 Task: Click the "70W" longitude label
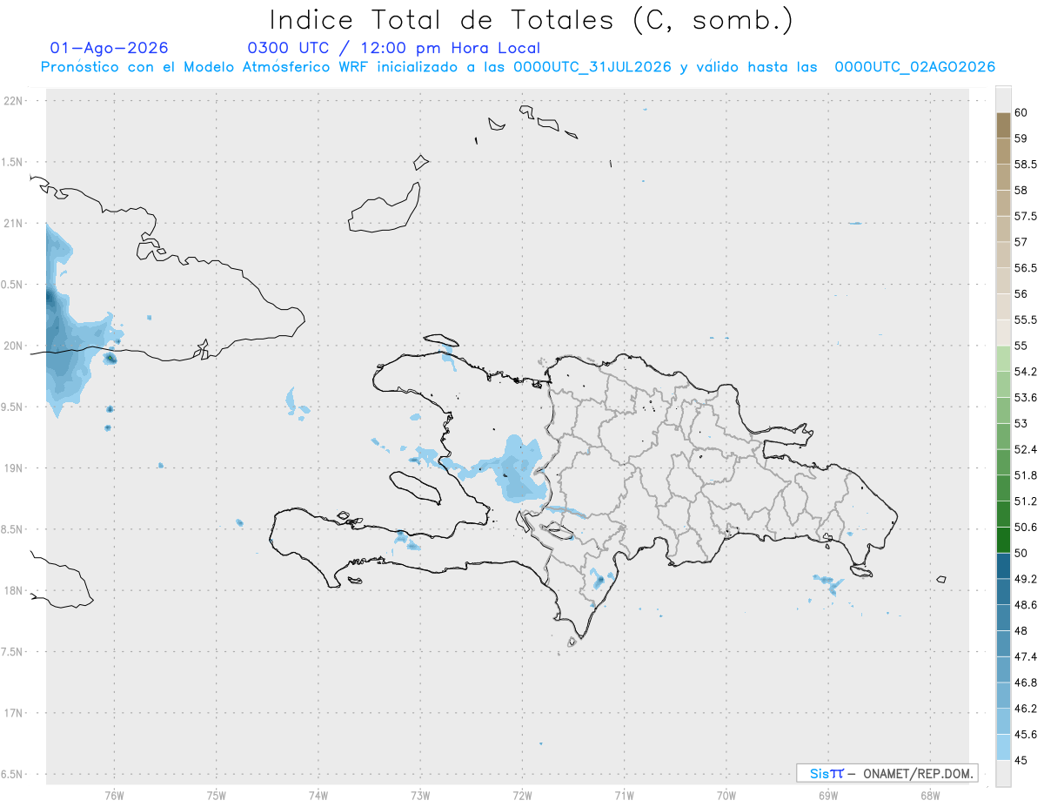point(726,795)
